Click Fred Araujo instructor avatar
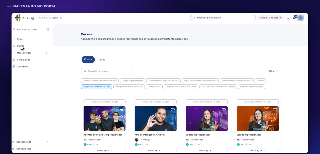Screen dimensions: 320x154 click(136, 140)
